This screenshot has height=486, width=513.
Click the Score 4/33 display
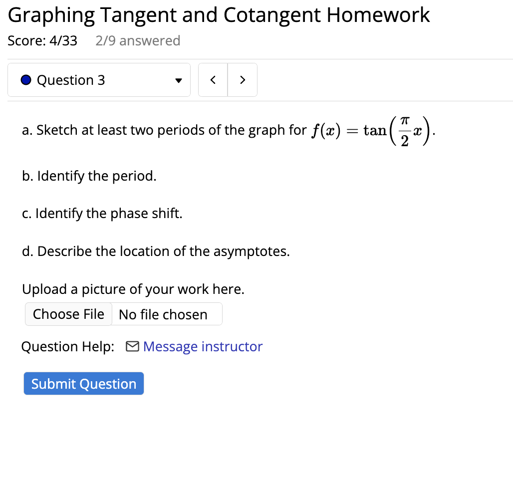click(x=42, y=40)
